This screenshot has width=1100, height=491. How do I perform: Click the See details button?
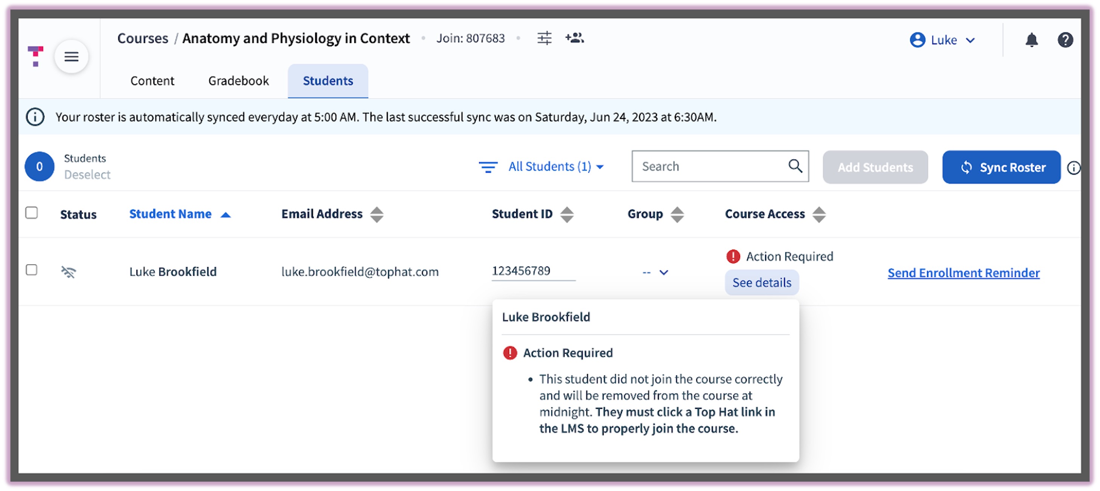coord(762,283)
